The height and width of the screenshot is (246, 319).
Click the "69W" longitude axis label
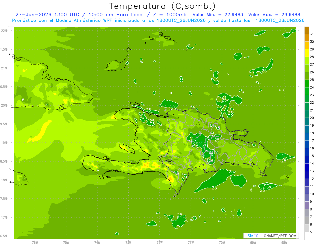[x=253, y=243]
